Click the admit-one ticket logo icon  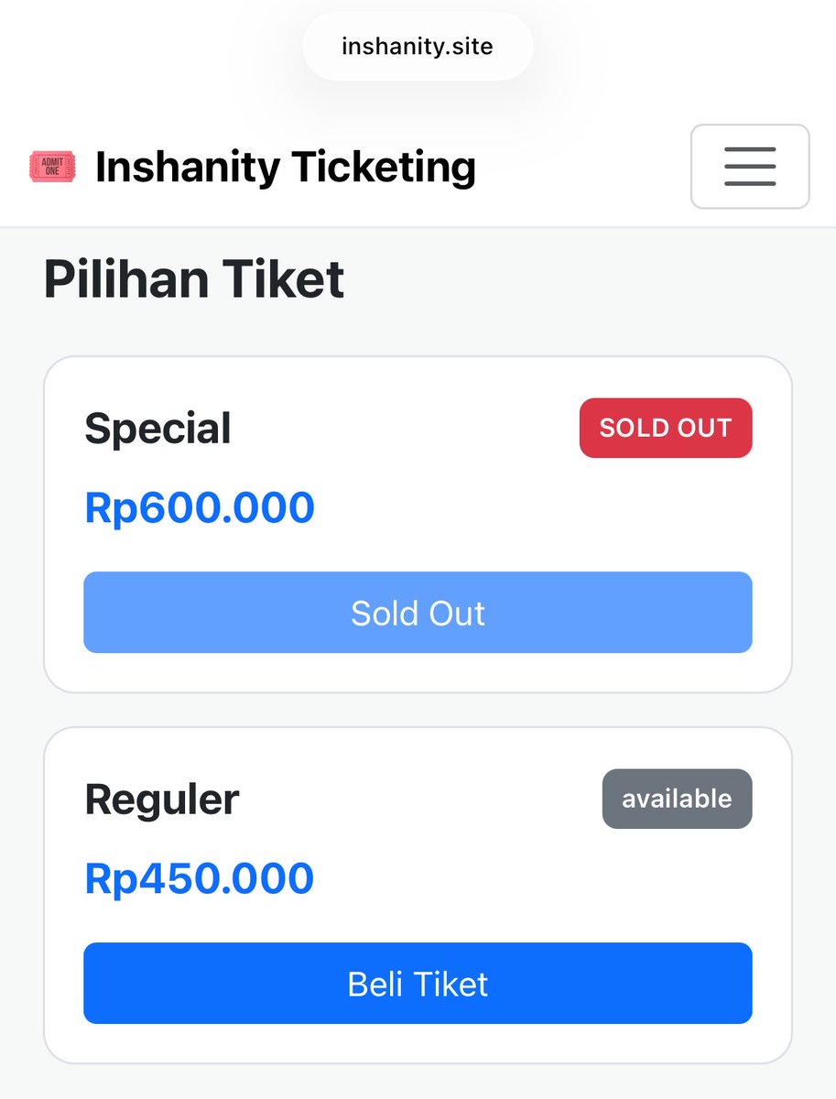51,167
